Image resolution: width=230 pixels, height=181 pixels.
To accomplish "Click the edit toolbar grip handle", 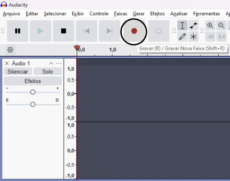I will [202, 31].
